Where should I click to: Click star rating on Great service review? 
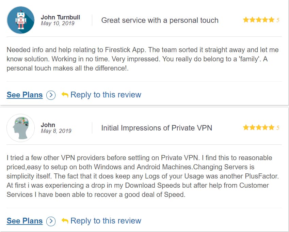[259, 20]
